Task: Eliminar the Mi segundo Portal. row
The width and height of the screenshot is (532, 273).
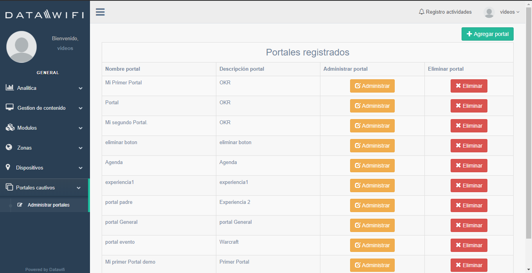Action: [469, 126]
